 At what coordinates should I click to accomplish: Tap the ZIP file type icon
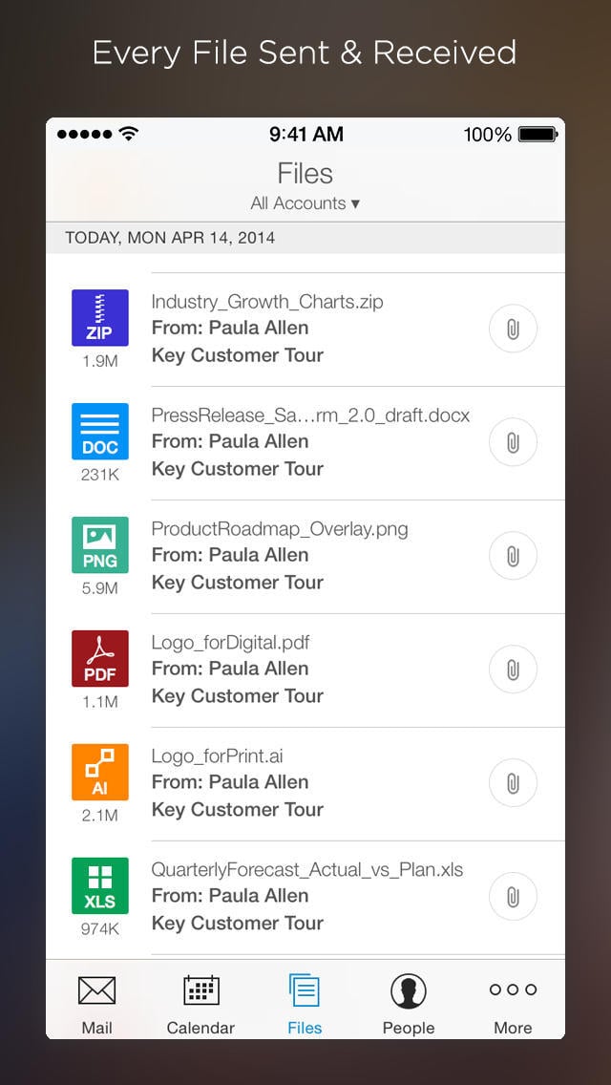point(99,318)
